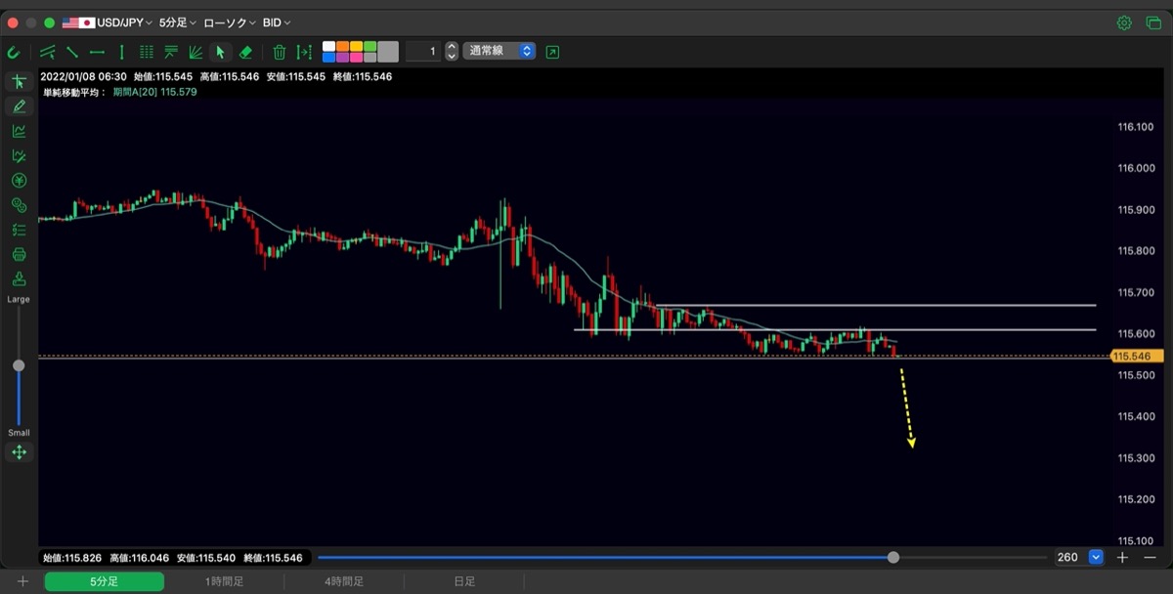Open the ローソク chart type dropdown
Image resolution: width=1173 pixels, height=594 pixels.
tap(230, 22)
